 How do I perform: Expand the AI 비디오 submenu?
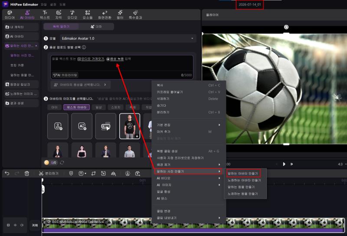click(189, 178)
